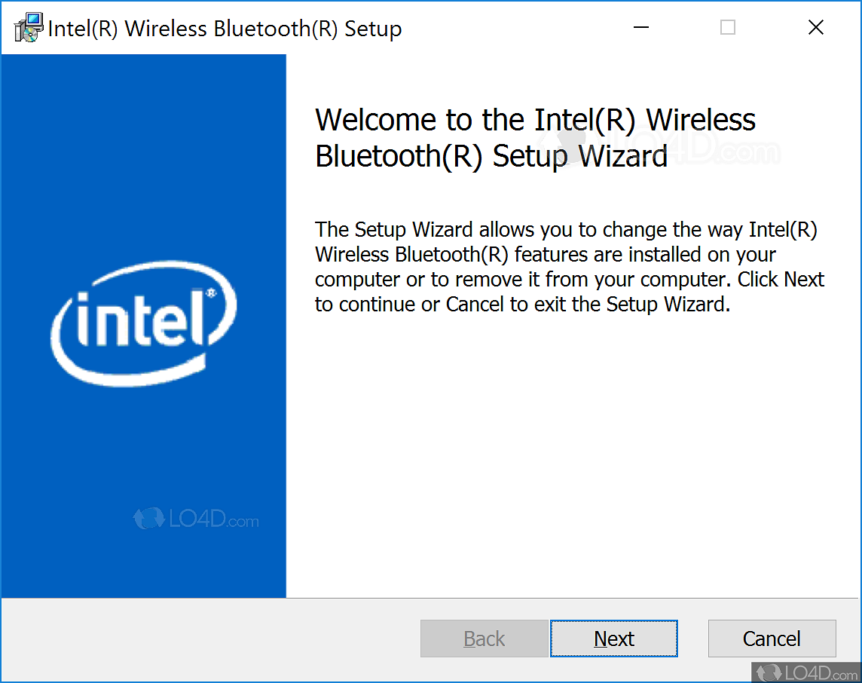Minimize the Setup window
Screen dimensions: 862x683
point(641,28)
